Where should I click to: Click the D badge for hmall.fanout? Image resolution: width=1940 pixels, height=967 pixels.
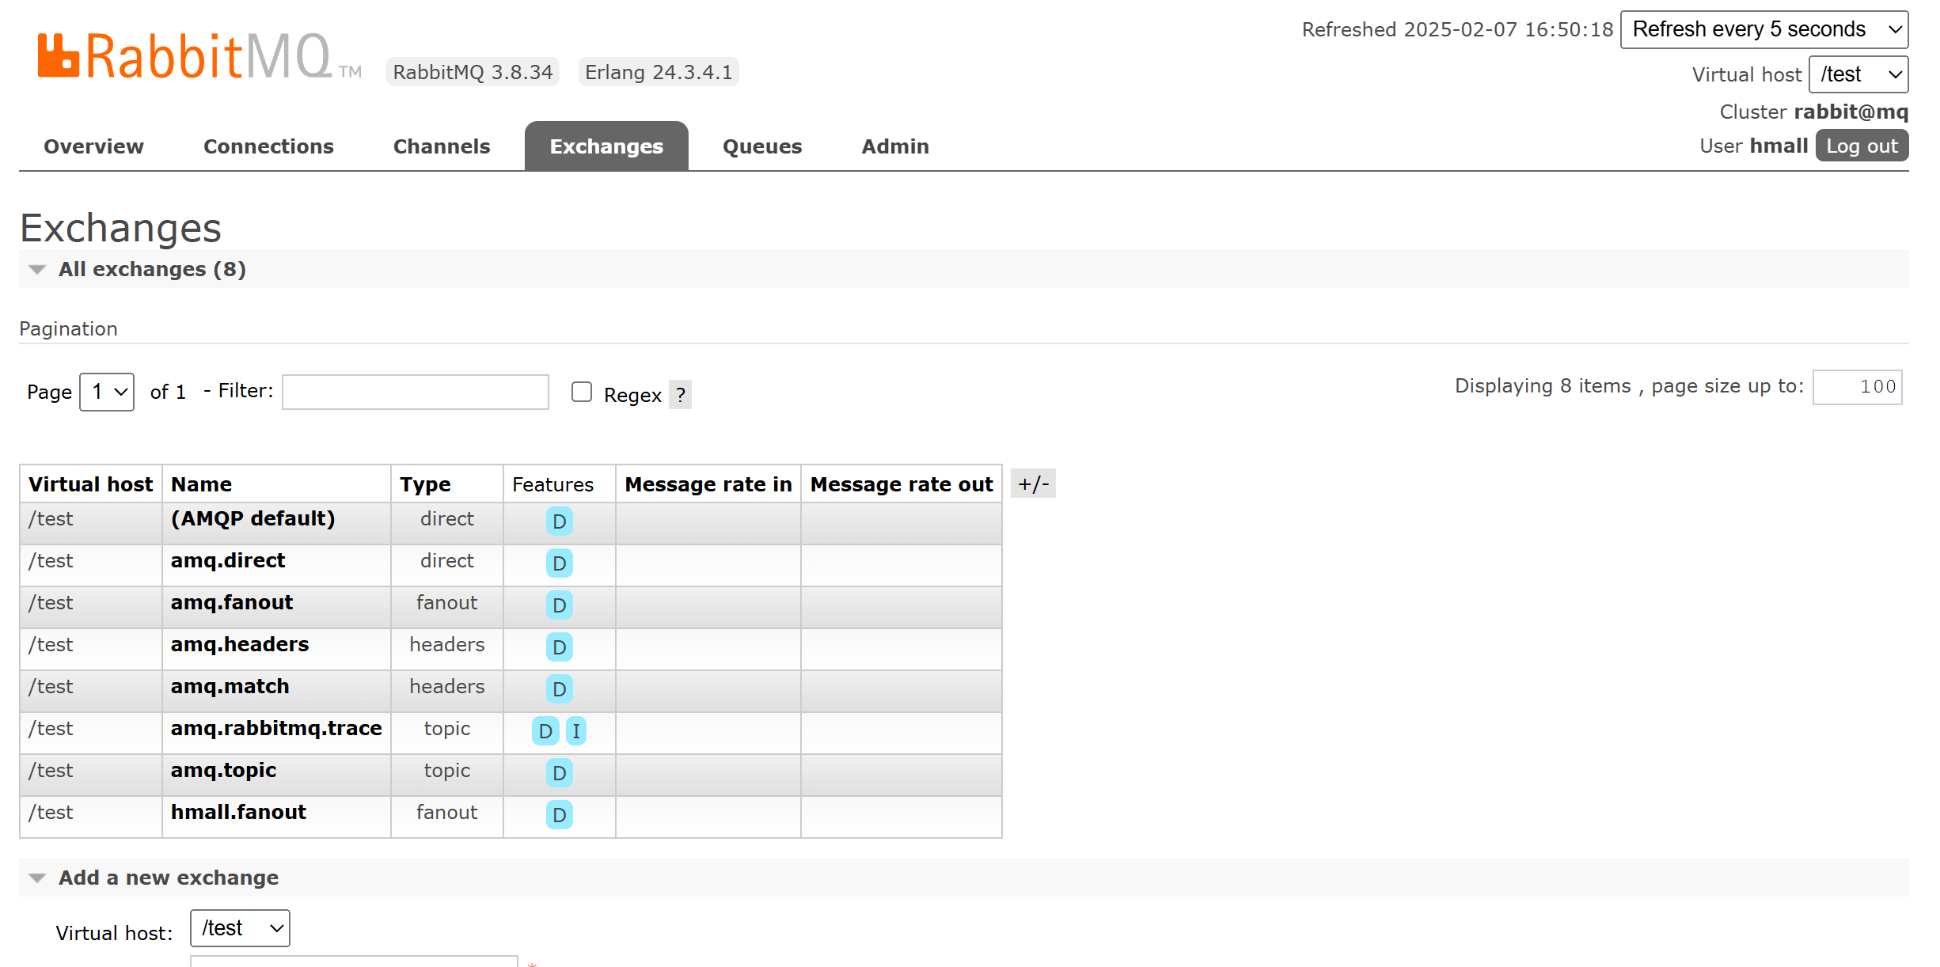(559, 815)
